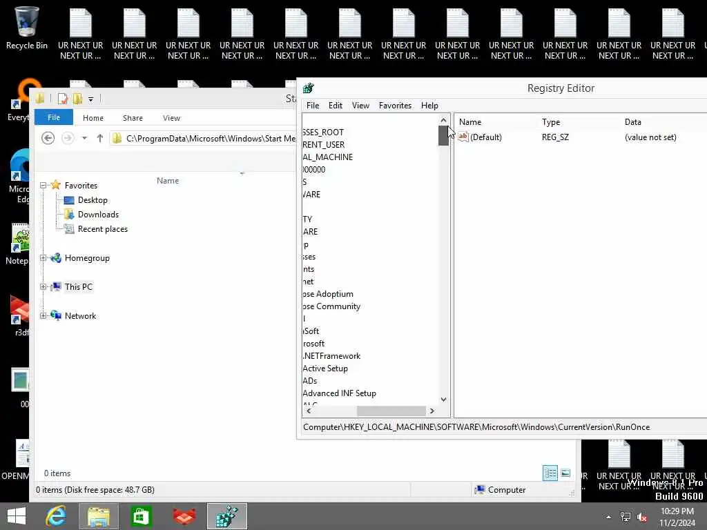The width and height of the screenshot is (707, 530).
Task: Select the Advanced INF Setup registry key
Action: 339,393
